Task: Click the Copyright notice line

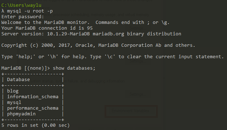Action: tap(98, 45)
